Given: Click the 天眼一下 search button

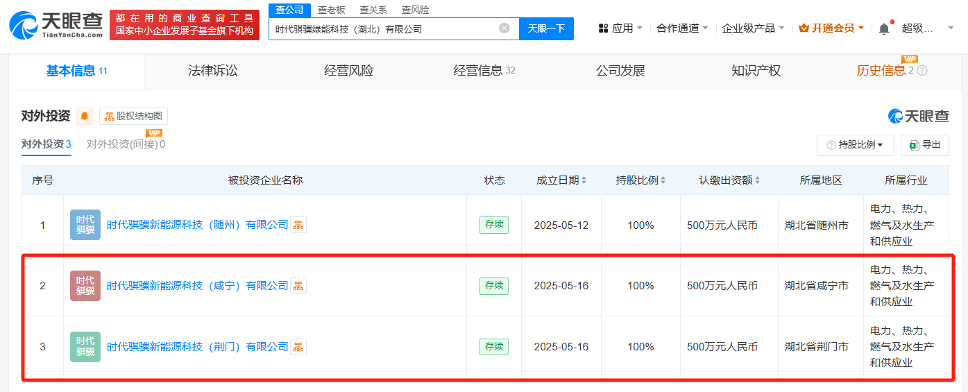Looking at the screenshot, I should tap(546, 28).
